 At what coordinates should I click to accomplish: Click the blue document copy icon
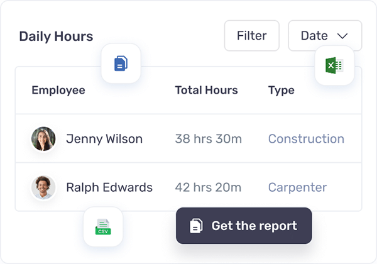tap(121, 63)
